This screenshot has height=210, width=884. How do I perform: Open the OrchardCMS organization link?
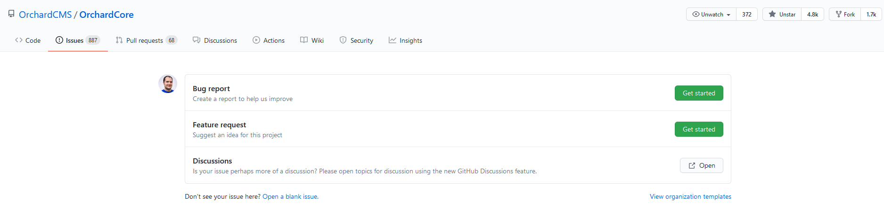tap(45, 15)
